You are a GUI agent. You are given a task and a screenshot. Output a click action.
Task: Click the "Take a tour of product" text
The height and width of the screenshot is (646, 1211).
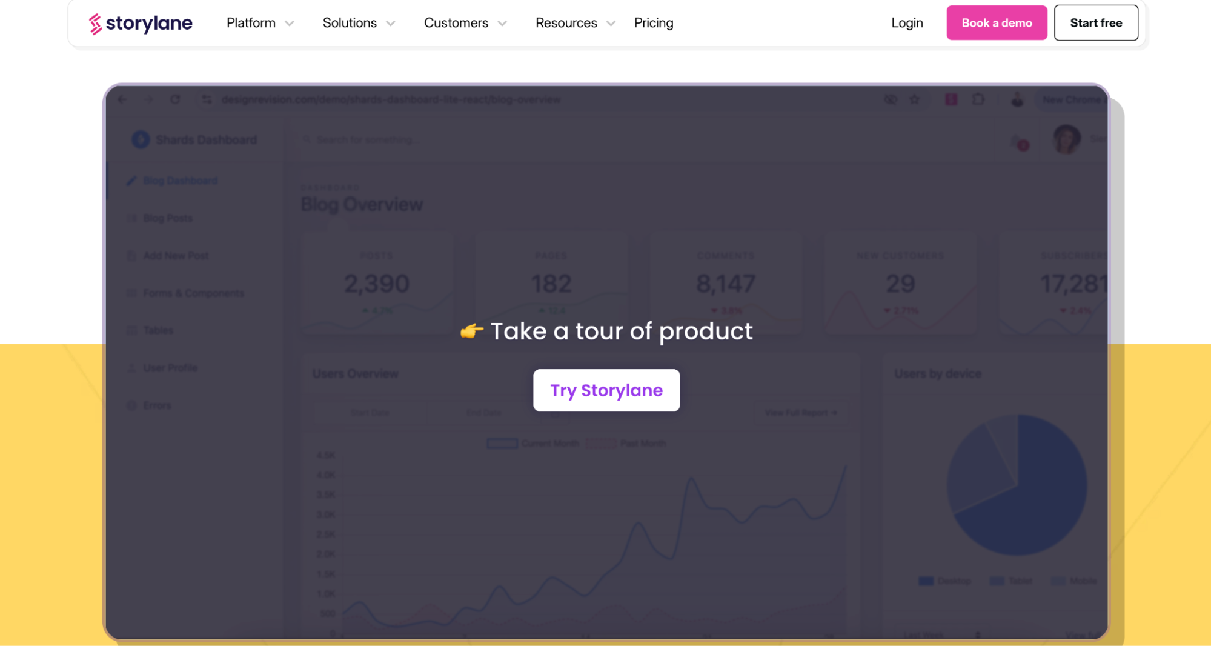(x=622, y=331)
